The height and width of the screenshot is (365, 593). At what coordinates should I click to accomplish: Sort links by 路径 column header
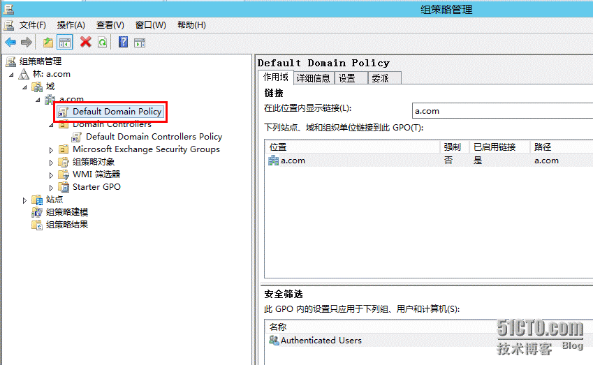(x=562, y=147)
